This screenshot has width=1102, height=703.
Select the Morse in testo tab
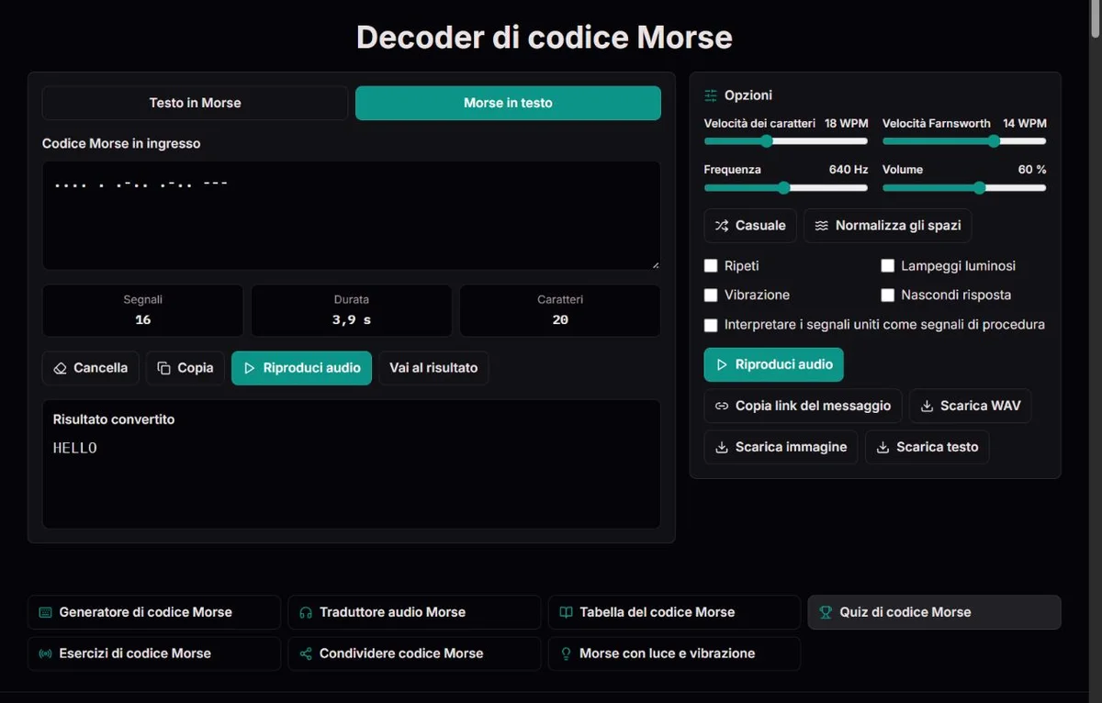tap(508, 103)
